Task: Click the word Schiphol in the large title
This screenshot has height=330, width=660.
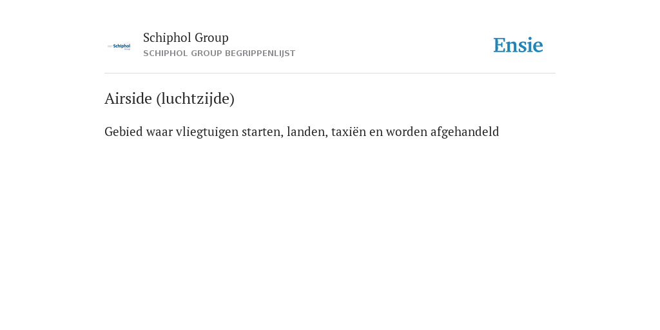Action: click(x=167, y=37)
